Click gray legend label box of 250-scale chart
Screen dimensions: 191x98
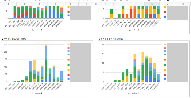(x=80, y=63)
